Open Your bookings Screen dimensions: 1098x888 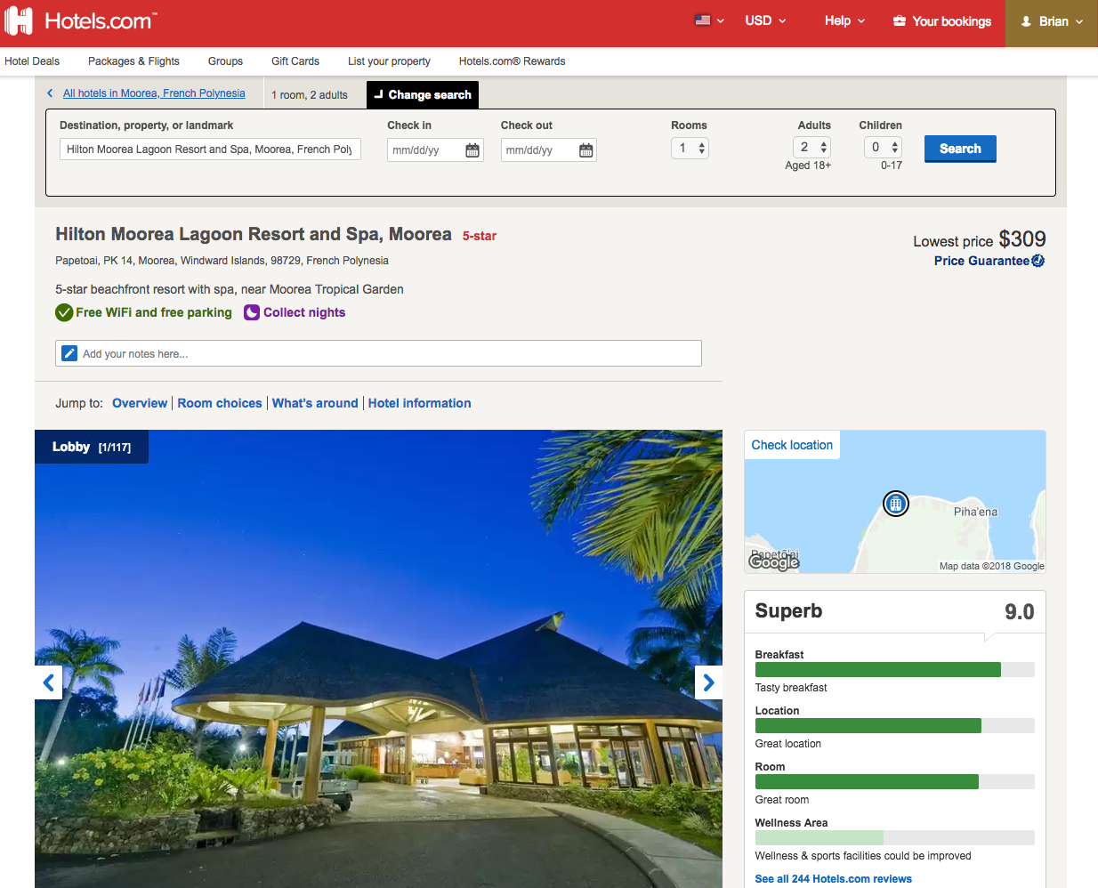pyautogui.click(x=942, y=21)
